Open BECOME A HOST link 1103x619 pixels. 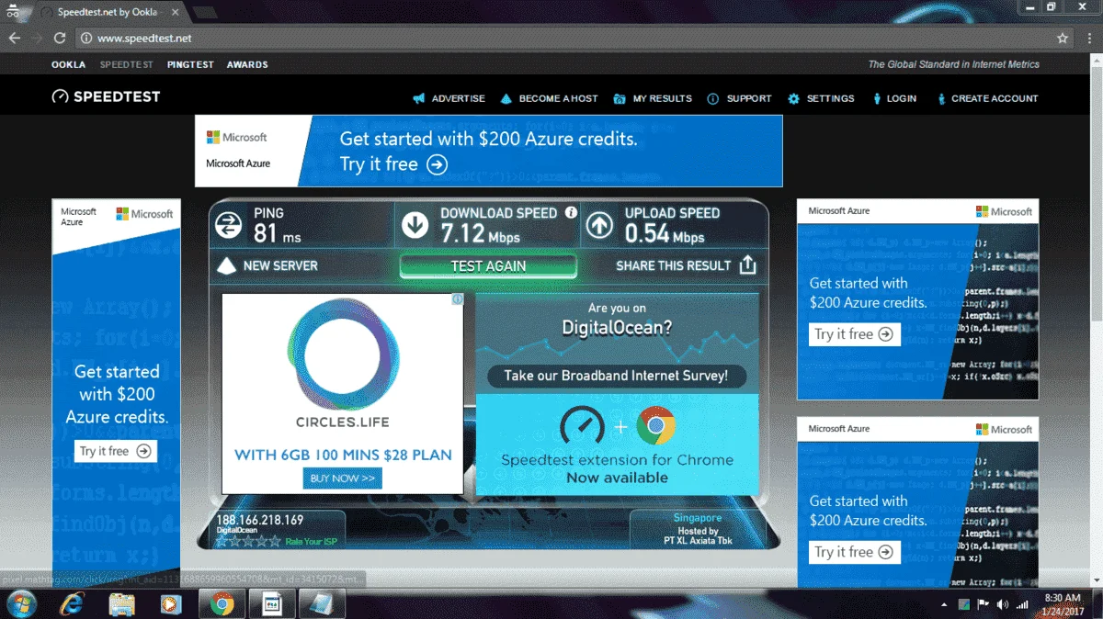558,98
